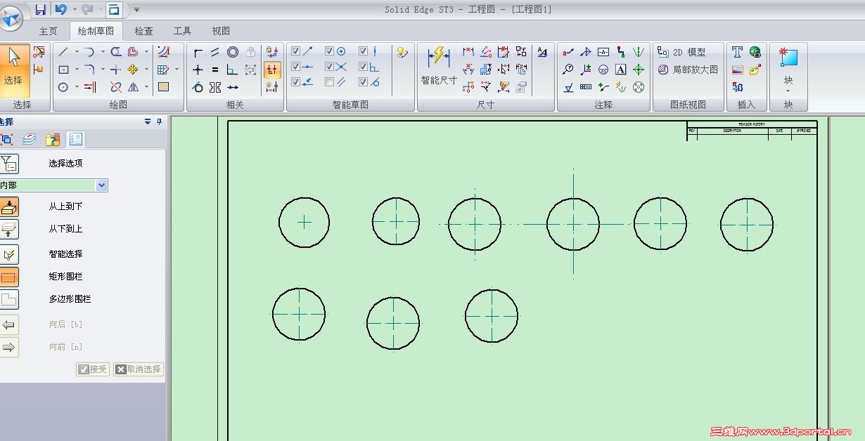
Task: Click the Tangent relationship icon
Action: [x=198, y=87]
